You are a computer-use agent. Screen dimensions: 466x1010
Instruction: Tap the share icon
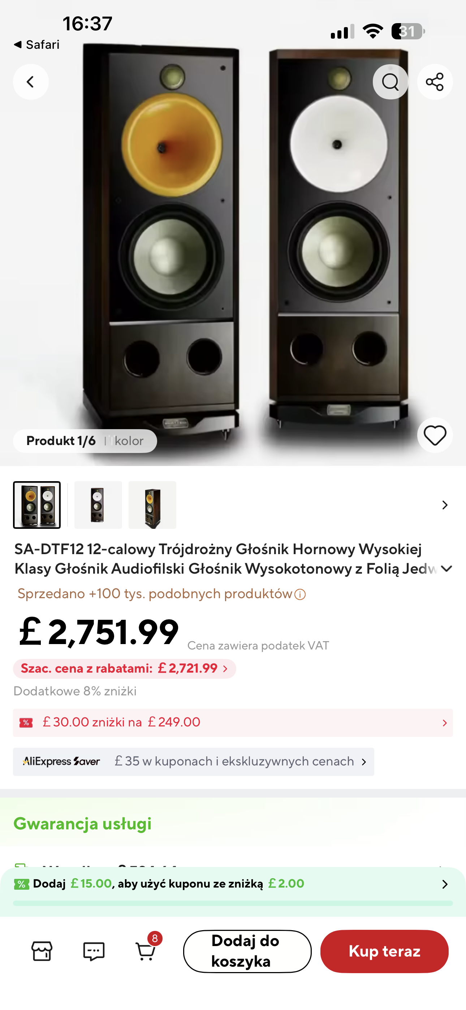pyautogui.click(x=435, y=82)
